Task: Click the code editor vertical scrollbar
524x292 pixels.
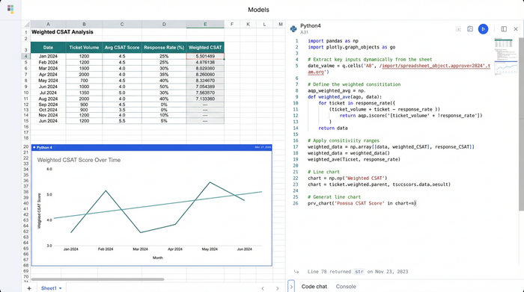Action: [521, 123]
